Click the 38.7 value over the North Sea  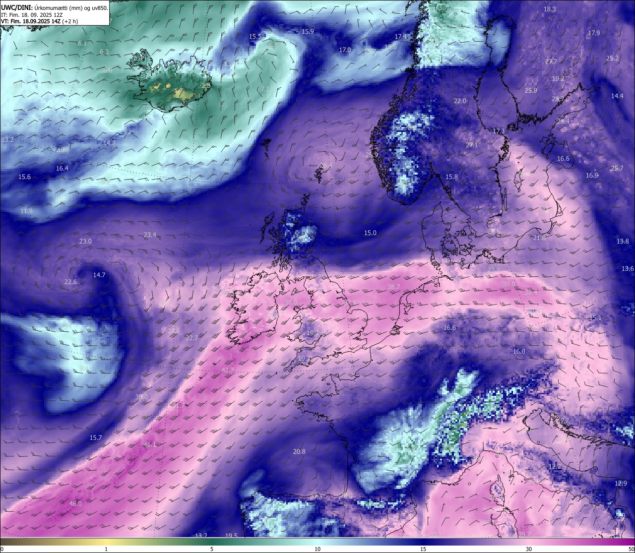click(x=394, y=287)
